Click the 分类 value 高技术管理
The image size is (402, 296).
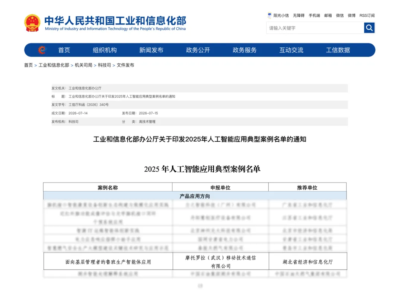[x=147, y=122]
